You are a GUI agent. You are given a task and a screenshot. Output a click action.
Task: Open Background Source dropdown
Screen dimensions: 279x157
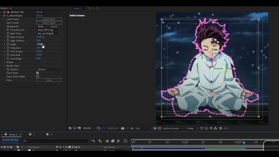pos(55,26)
